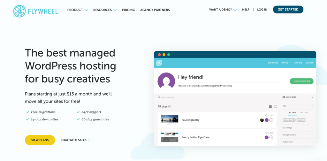Switch to grid view of sites
Screen dimensions: 327x161
[x=275, y=107]
